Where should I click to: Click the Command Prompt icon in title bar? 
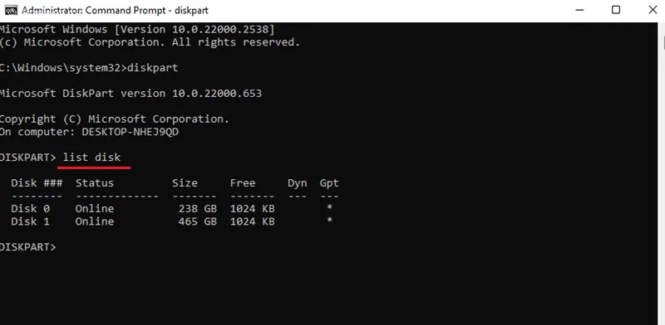pyautogui.click(x=11, y=10)
